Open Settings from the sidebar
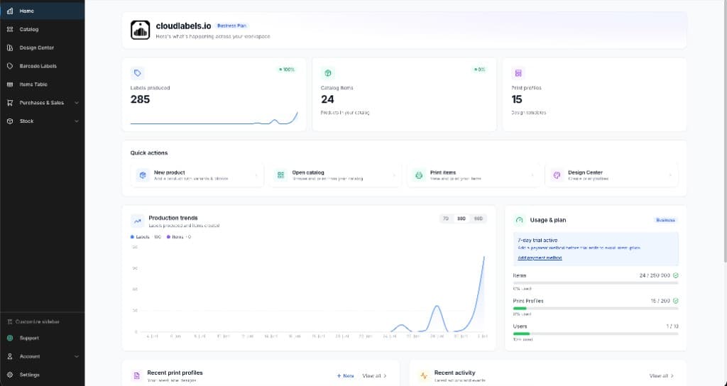 (42, 375)
